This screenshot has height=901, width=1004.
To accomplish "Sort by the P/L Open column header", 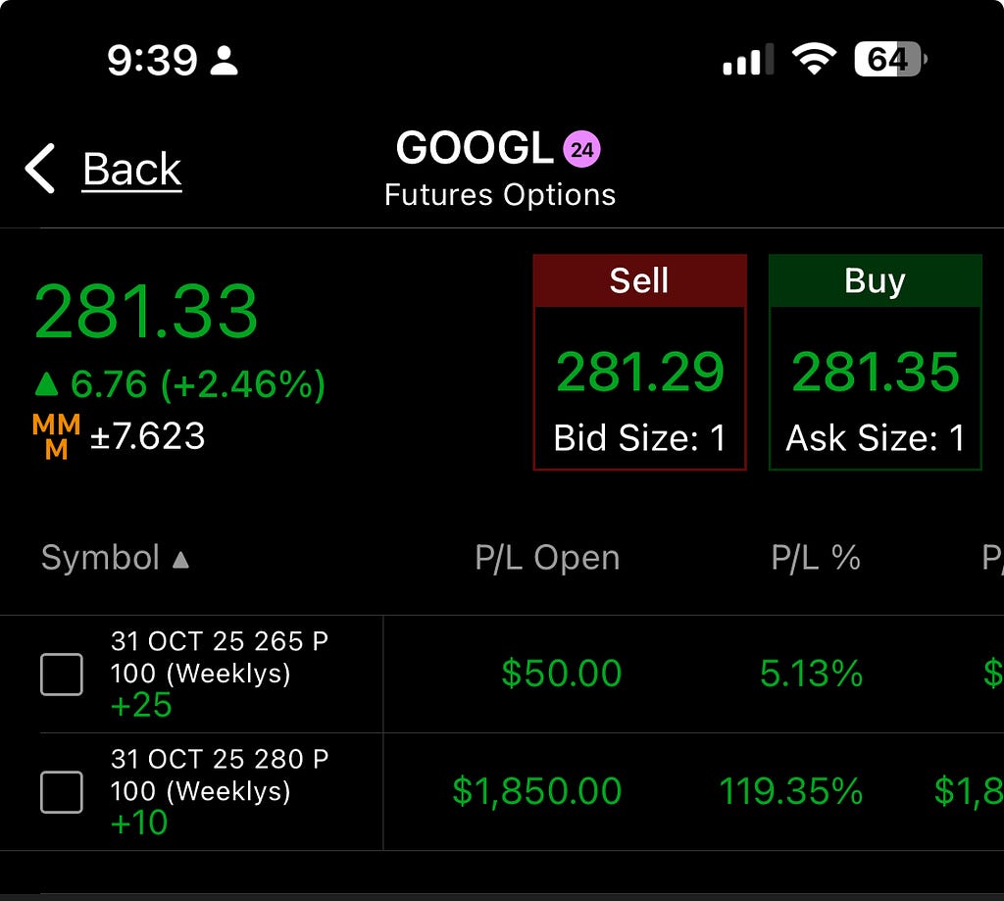I will tap(547, 558).
